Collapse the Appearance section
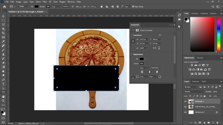The image size is (223, 125). click(x=131, y=54)
